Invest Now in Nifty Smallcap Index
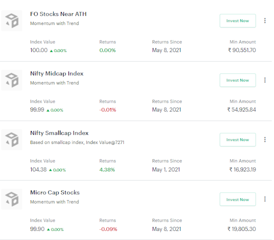The height and width of the screenshot is (240, 274). pos(238,140)
